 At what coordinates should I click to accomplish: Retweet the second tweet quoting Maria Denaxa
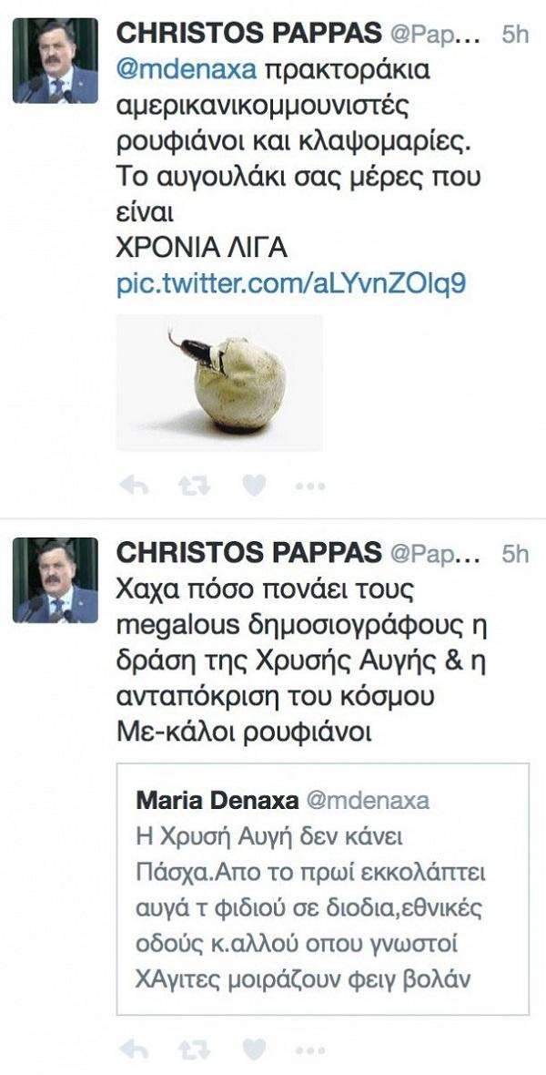193,1049
